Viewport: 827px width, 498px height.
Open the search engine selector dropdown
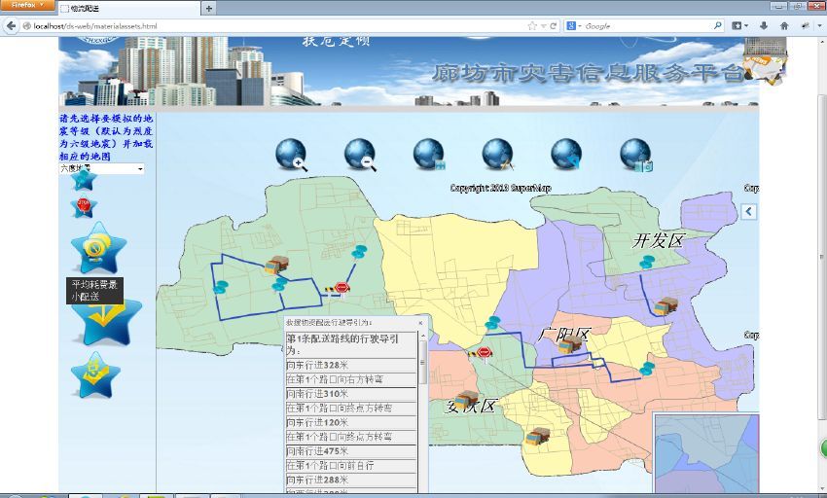(574, 25)
